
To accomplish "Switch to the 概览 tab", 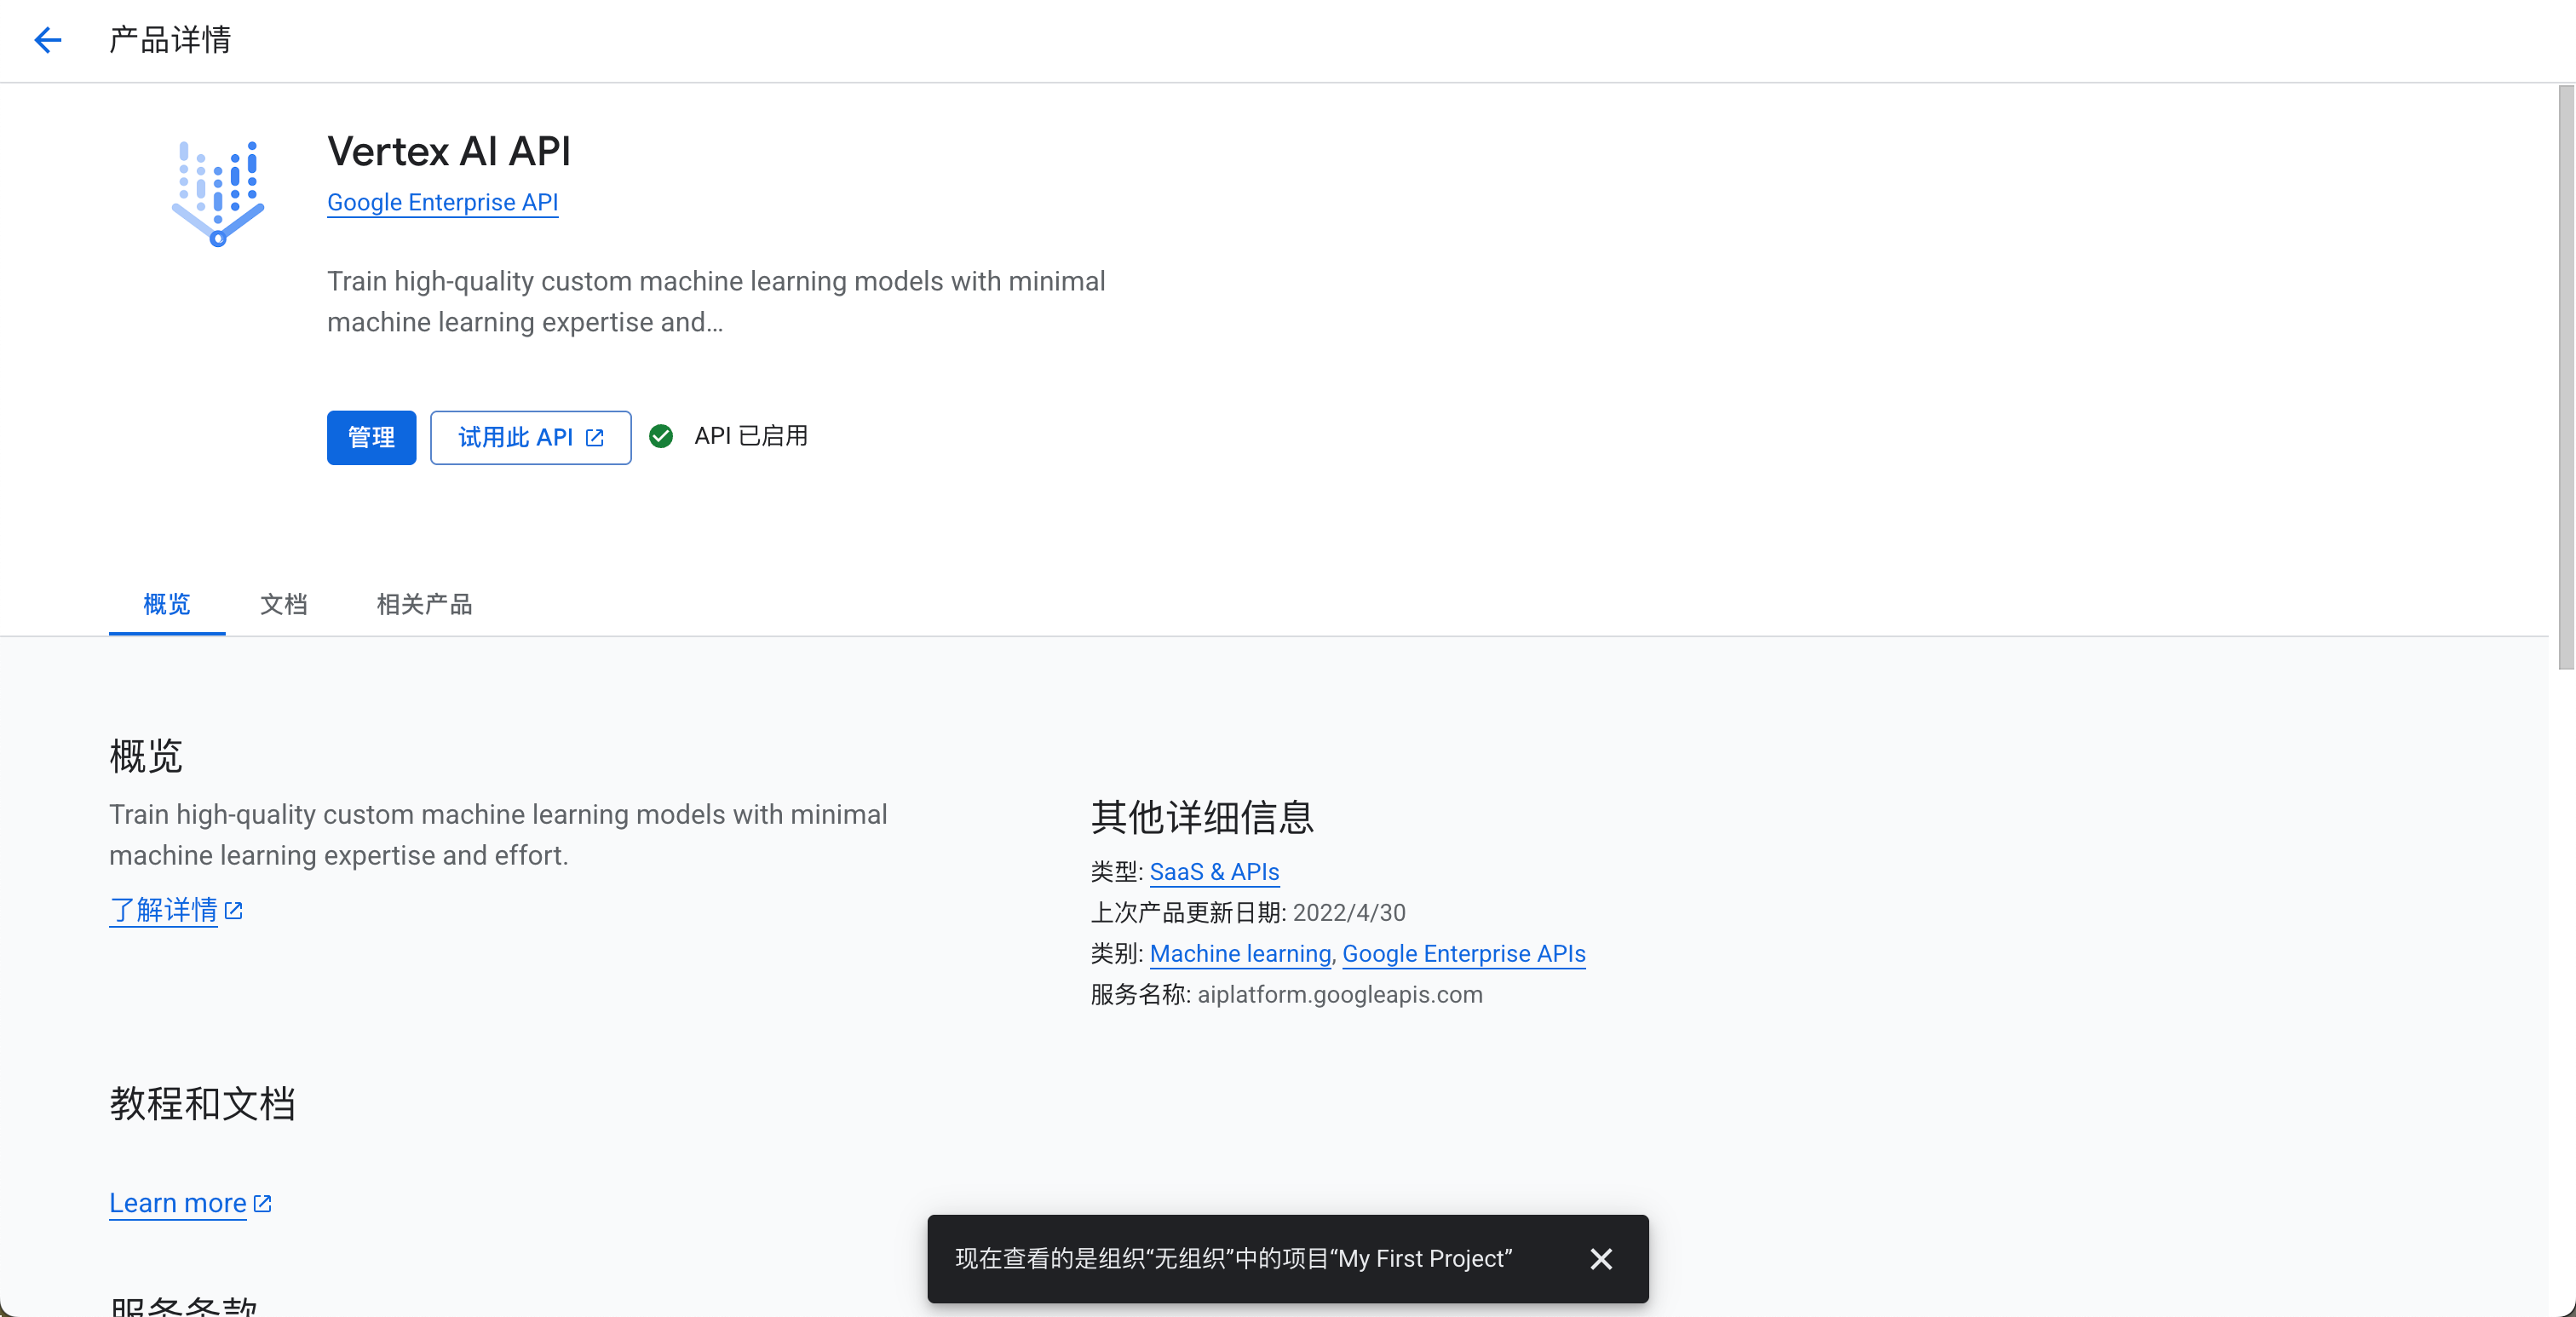I will [x=167, y=604].
